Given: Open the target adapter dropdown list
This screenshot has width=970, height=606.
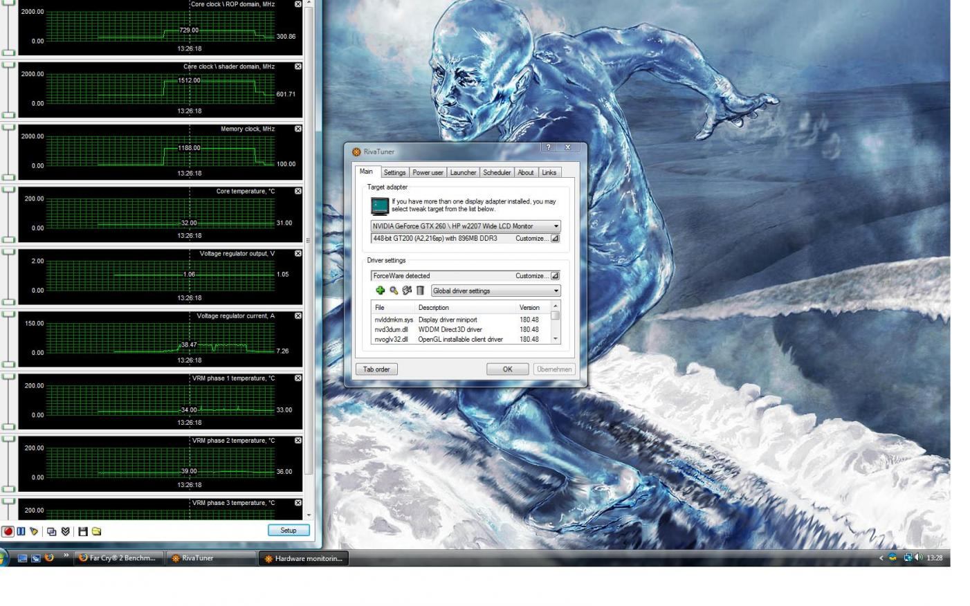Looking at the screenshot, I should [556, 226].
